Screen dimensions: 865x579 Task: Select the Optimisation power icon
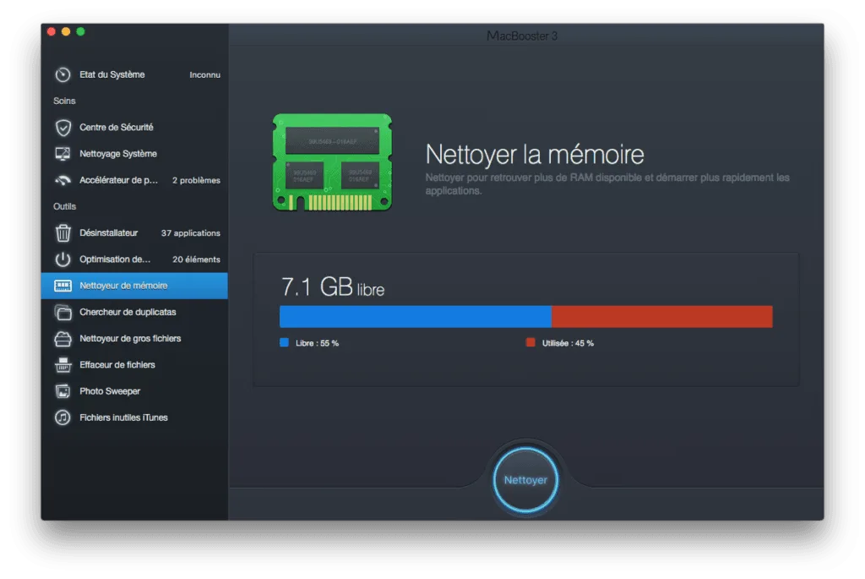(63, 259)
